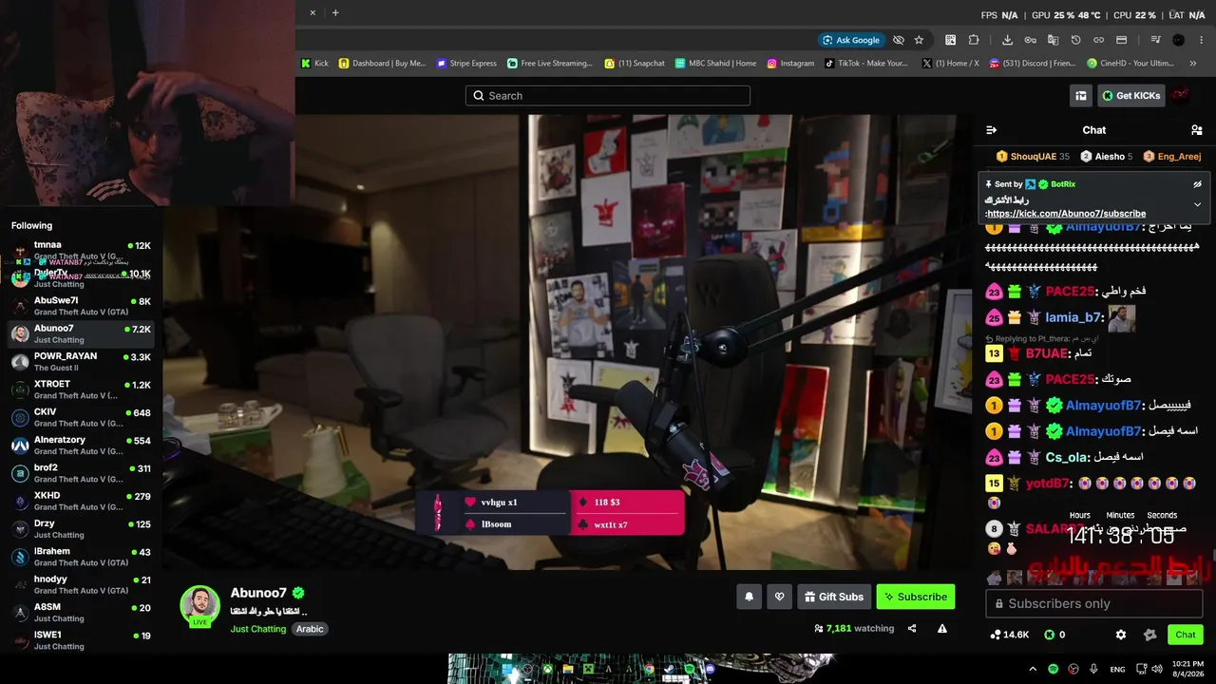This screenshot has width=1216, height=684.
Task: Open XKHD channel in sidebar
Action: [x=81, y=501]
